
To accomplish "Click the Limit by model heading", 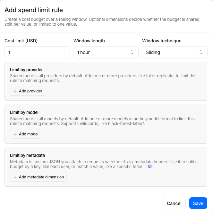I will coord(24,113).
